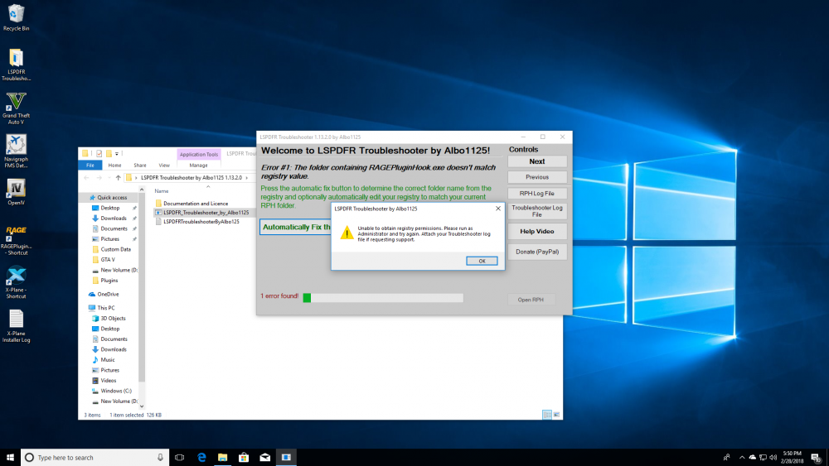Open pinned Downloads under Quick access

click(x=113, y=218)
